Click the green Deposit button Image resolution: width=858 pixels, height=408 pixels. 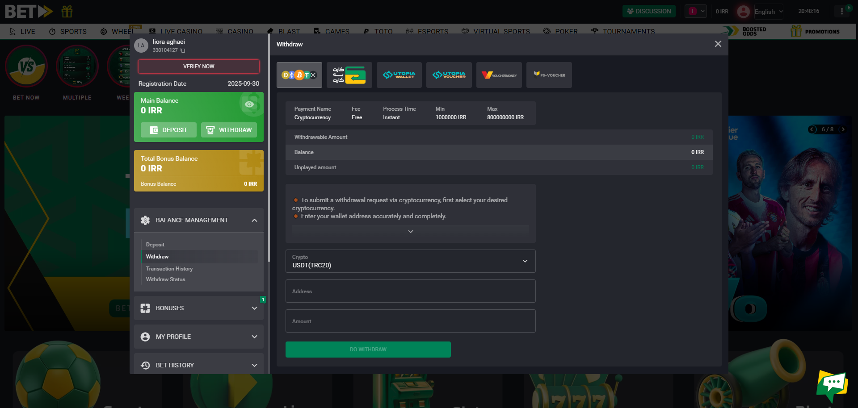[x=168, y=130]
